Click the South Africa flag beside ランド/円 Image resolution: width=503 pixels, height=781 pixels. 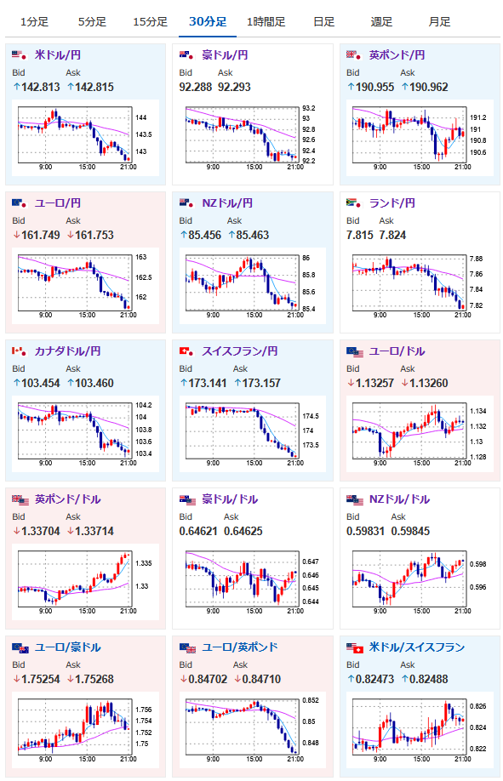pos(353,202)
